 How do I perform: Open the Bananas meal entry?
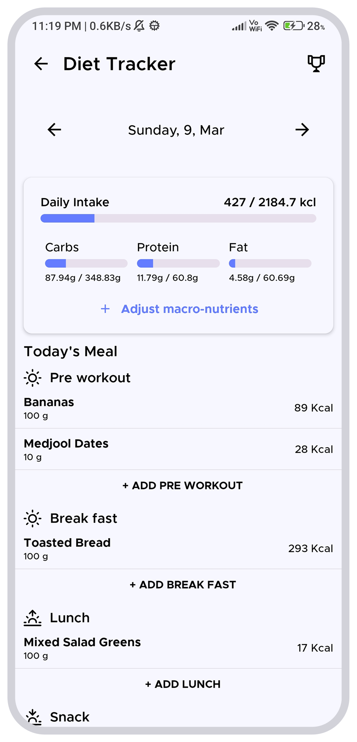pyautogui.click(x=178, y=408)
